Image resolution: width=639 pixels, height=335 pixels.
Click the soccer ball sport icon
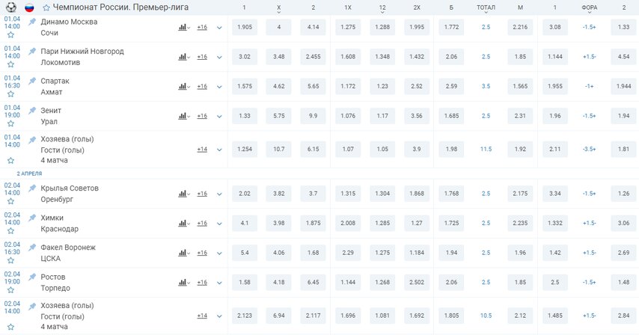pyautogui.click(x=11, y=7)
